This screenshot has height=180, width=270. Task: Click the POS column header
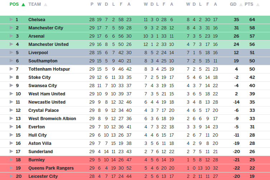(x=14, y=4)
